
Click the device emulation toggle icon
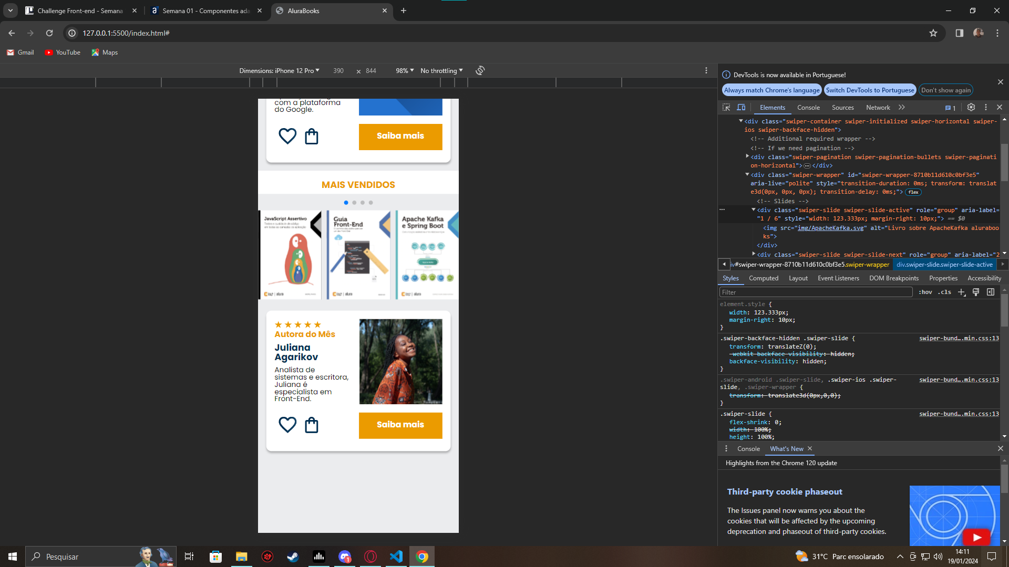741,107
